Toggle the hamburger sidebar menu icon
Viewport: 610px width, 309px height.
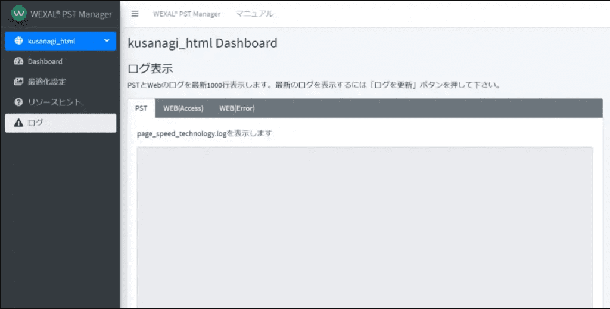135,14
